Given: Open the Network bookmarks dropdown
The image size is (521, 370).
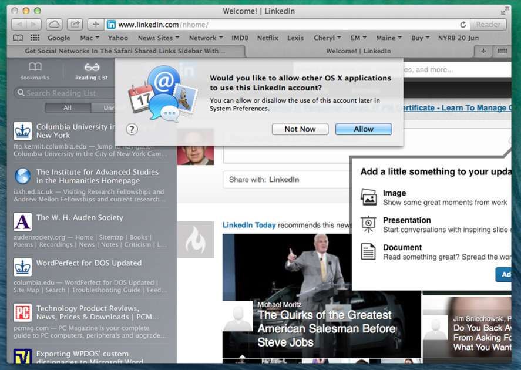Looking at the screenshot, I should pos(206,38).
